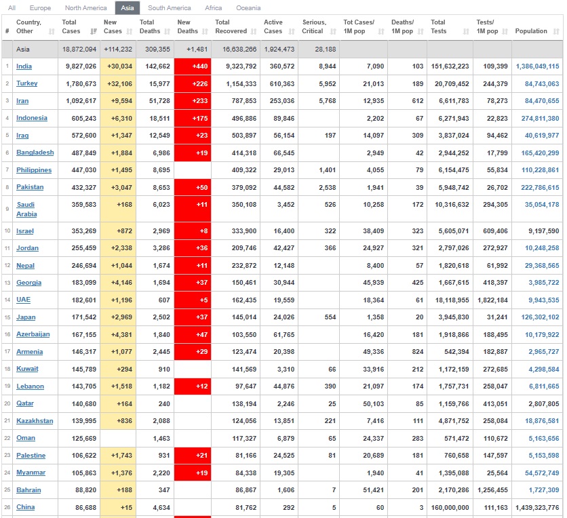
Task: Open the Armenia country link
Action: pyautogui.click(x=30, y=352)
